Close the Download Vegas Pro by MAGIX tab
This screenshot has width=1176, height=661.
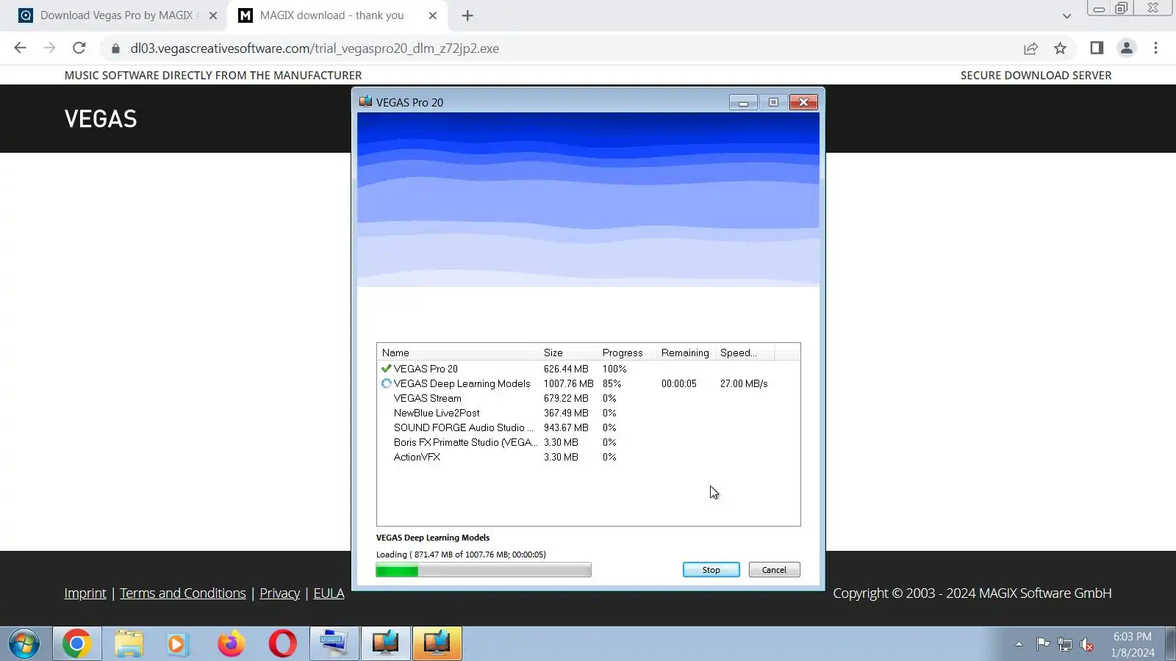click(x=213, y=15)
